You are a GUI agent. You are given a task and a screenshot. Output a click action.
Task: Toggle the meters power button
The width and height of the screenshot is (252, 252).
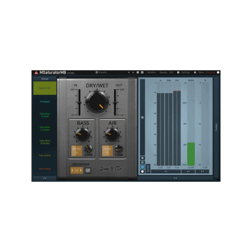142,167
